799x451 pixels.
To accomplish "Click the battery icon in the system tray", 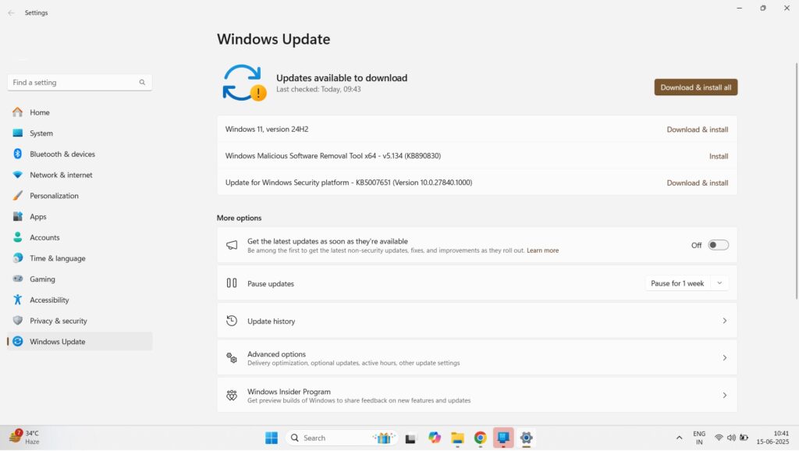I will pyautogui.click(x=744, y=438).
